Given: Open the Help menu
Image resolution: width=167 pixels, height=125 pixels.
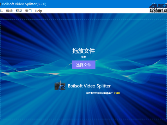Looking at the screenshot, I should [38, 11].
